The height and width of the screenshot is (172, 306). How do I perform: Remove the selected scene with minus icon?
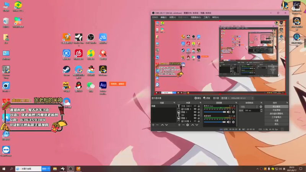point(157,125)
